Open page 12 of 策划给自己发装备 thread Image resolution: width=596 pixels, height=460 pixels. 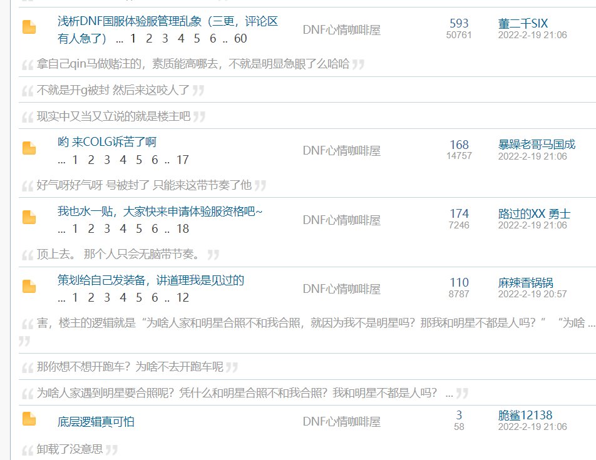pos(182,297)
